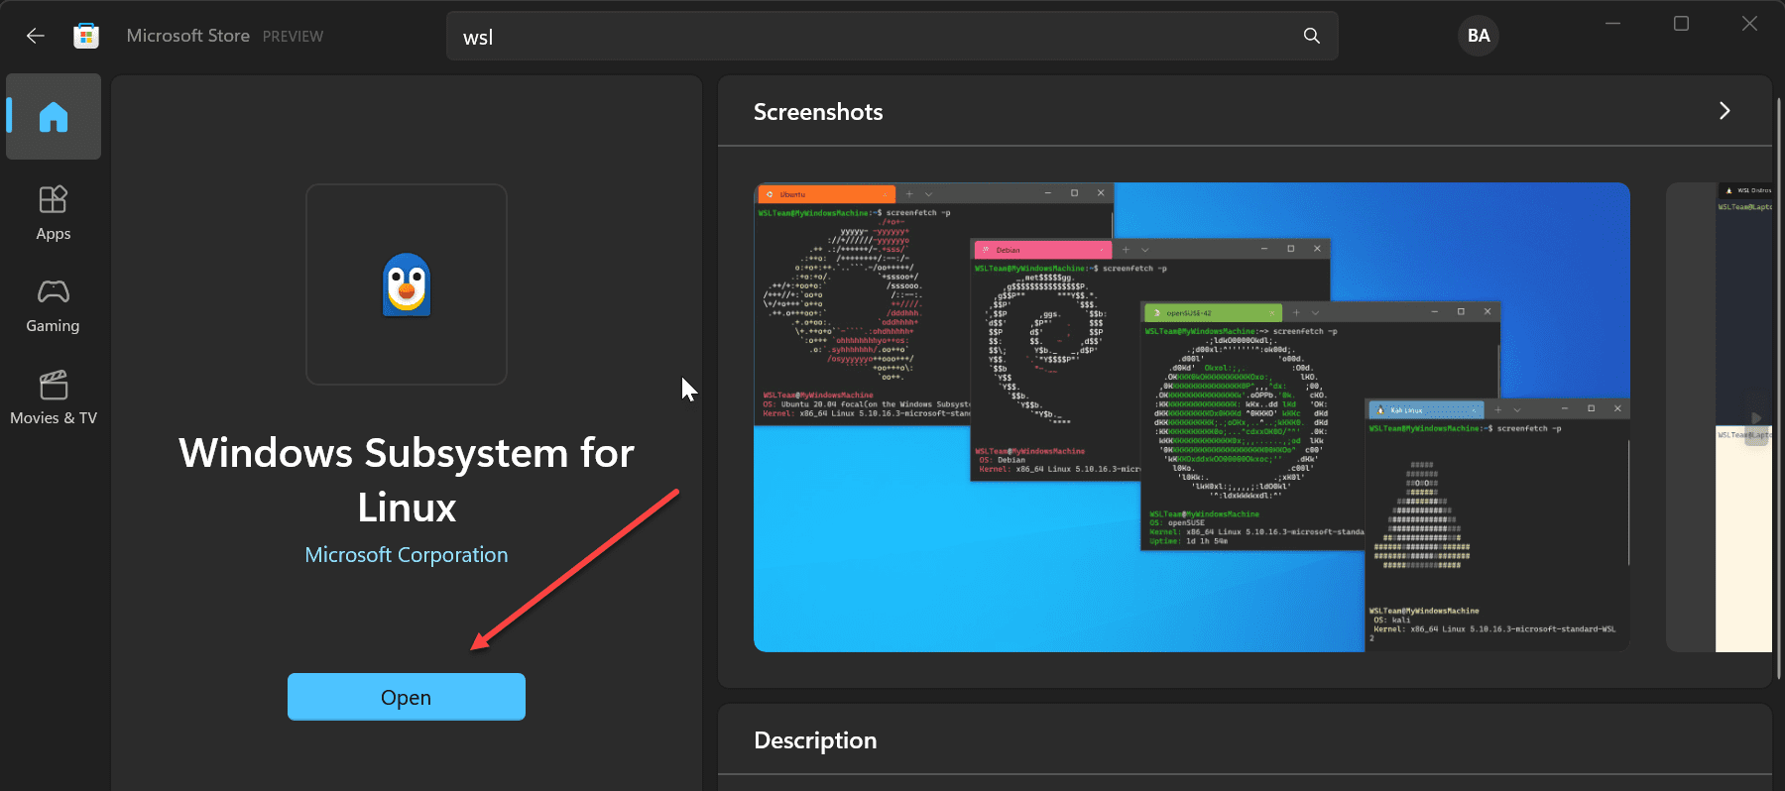1785x791 pixels.
Task: Close the Microsoft Store window
Action: [x=1749, y=24]
